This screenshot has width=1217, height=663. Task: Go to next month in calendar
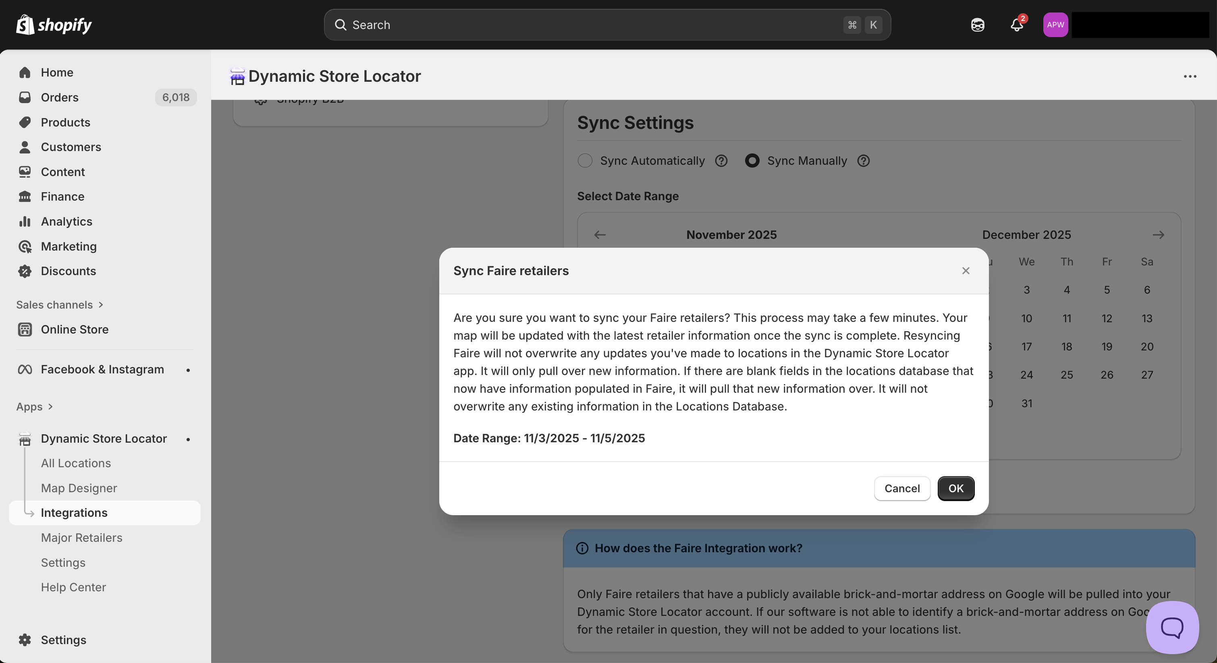click(1158, 235)
